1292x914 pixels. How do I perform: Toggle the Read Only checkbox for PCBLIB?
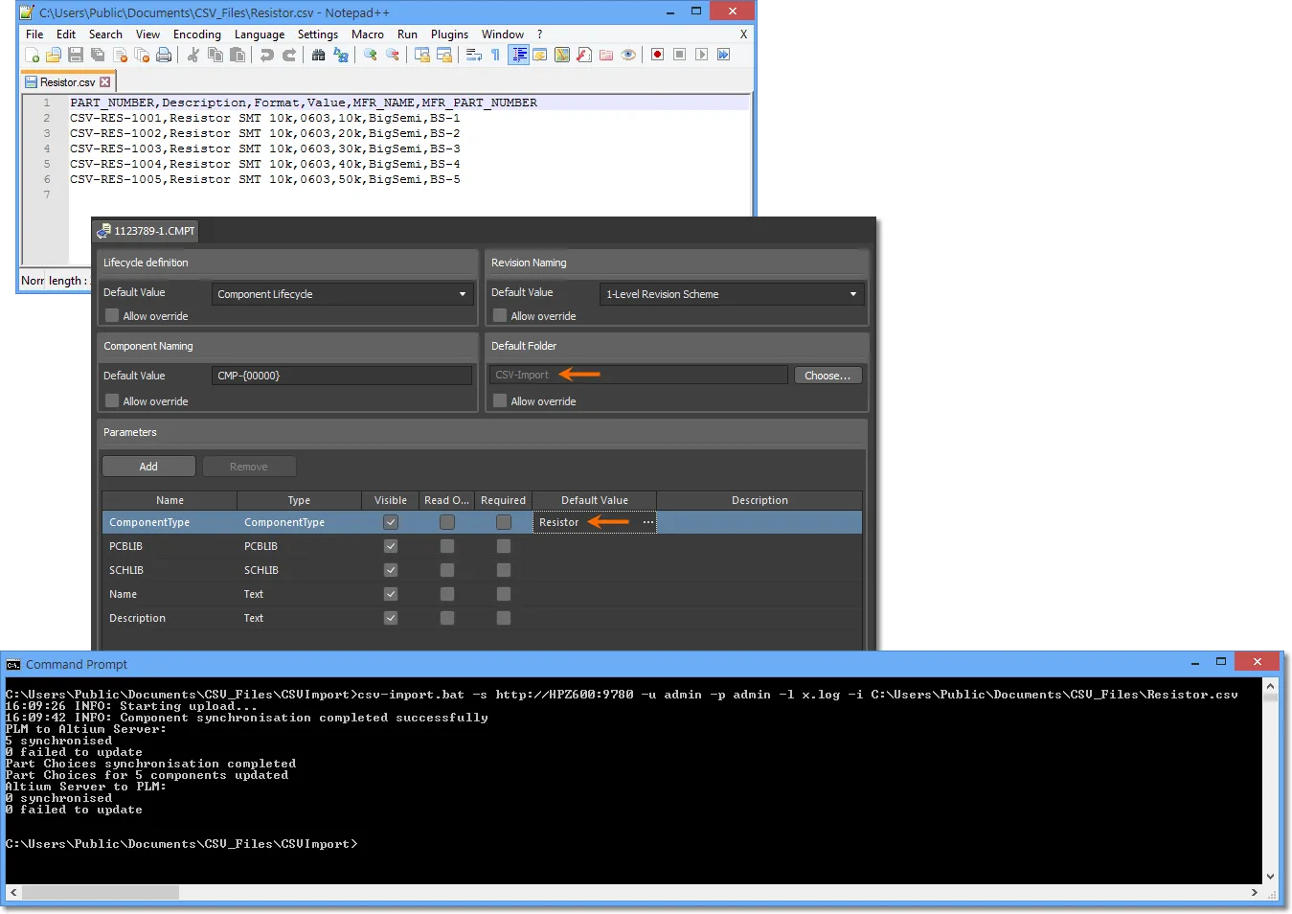447,546
